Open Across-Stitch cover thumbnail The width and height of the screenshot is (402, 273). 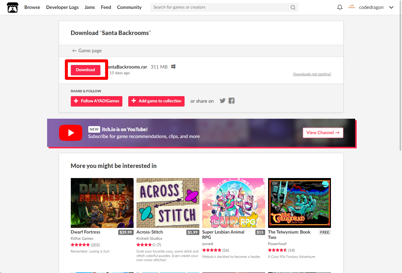point(168,203)
